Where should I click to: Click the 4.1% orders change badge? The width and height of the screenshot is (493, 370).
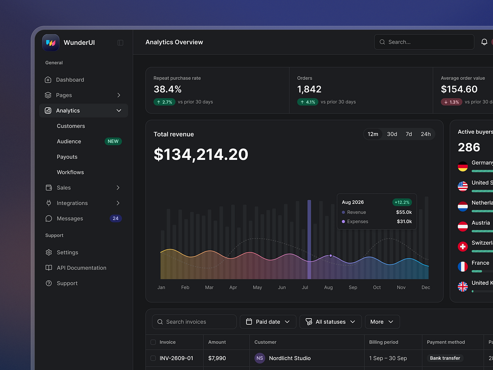tap(308, 102)
